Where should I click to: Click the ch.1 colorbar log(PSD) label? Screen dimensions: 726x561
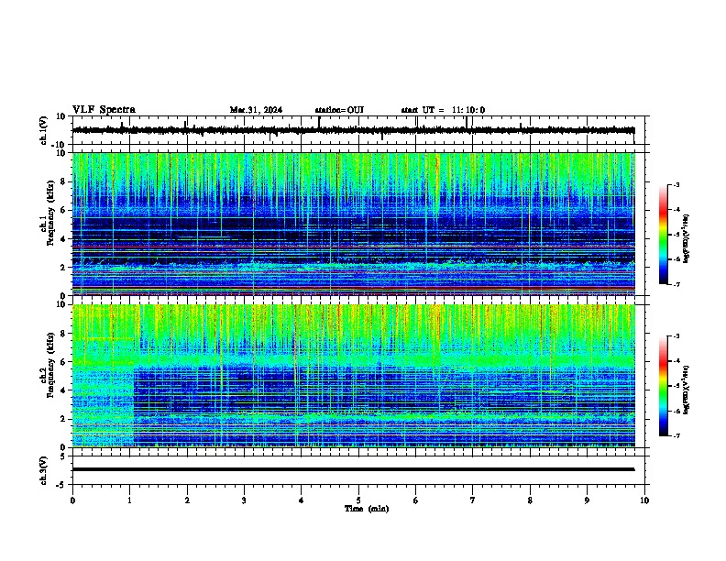(x=686, y=238)
